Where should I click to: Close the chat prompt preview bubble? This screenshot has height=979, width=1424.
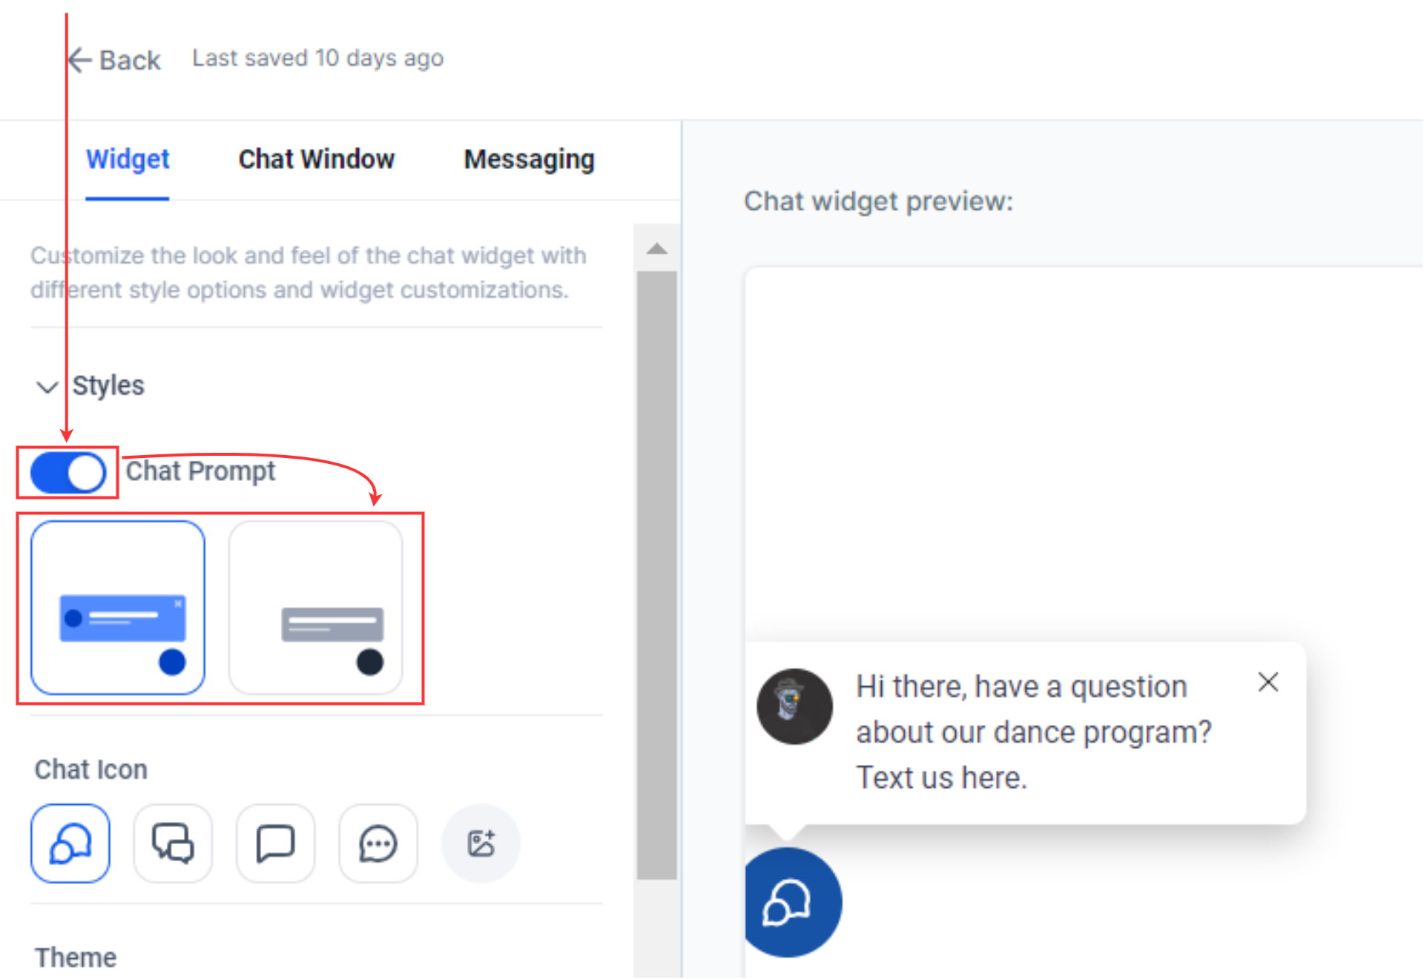tap(1268, 682)
